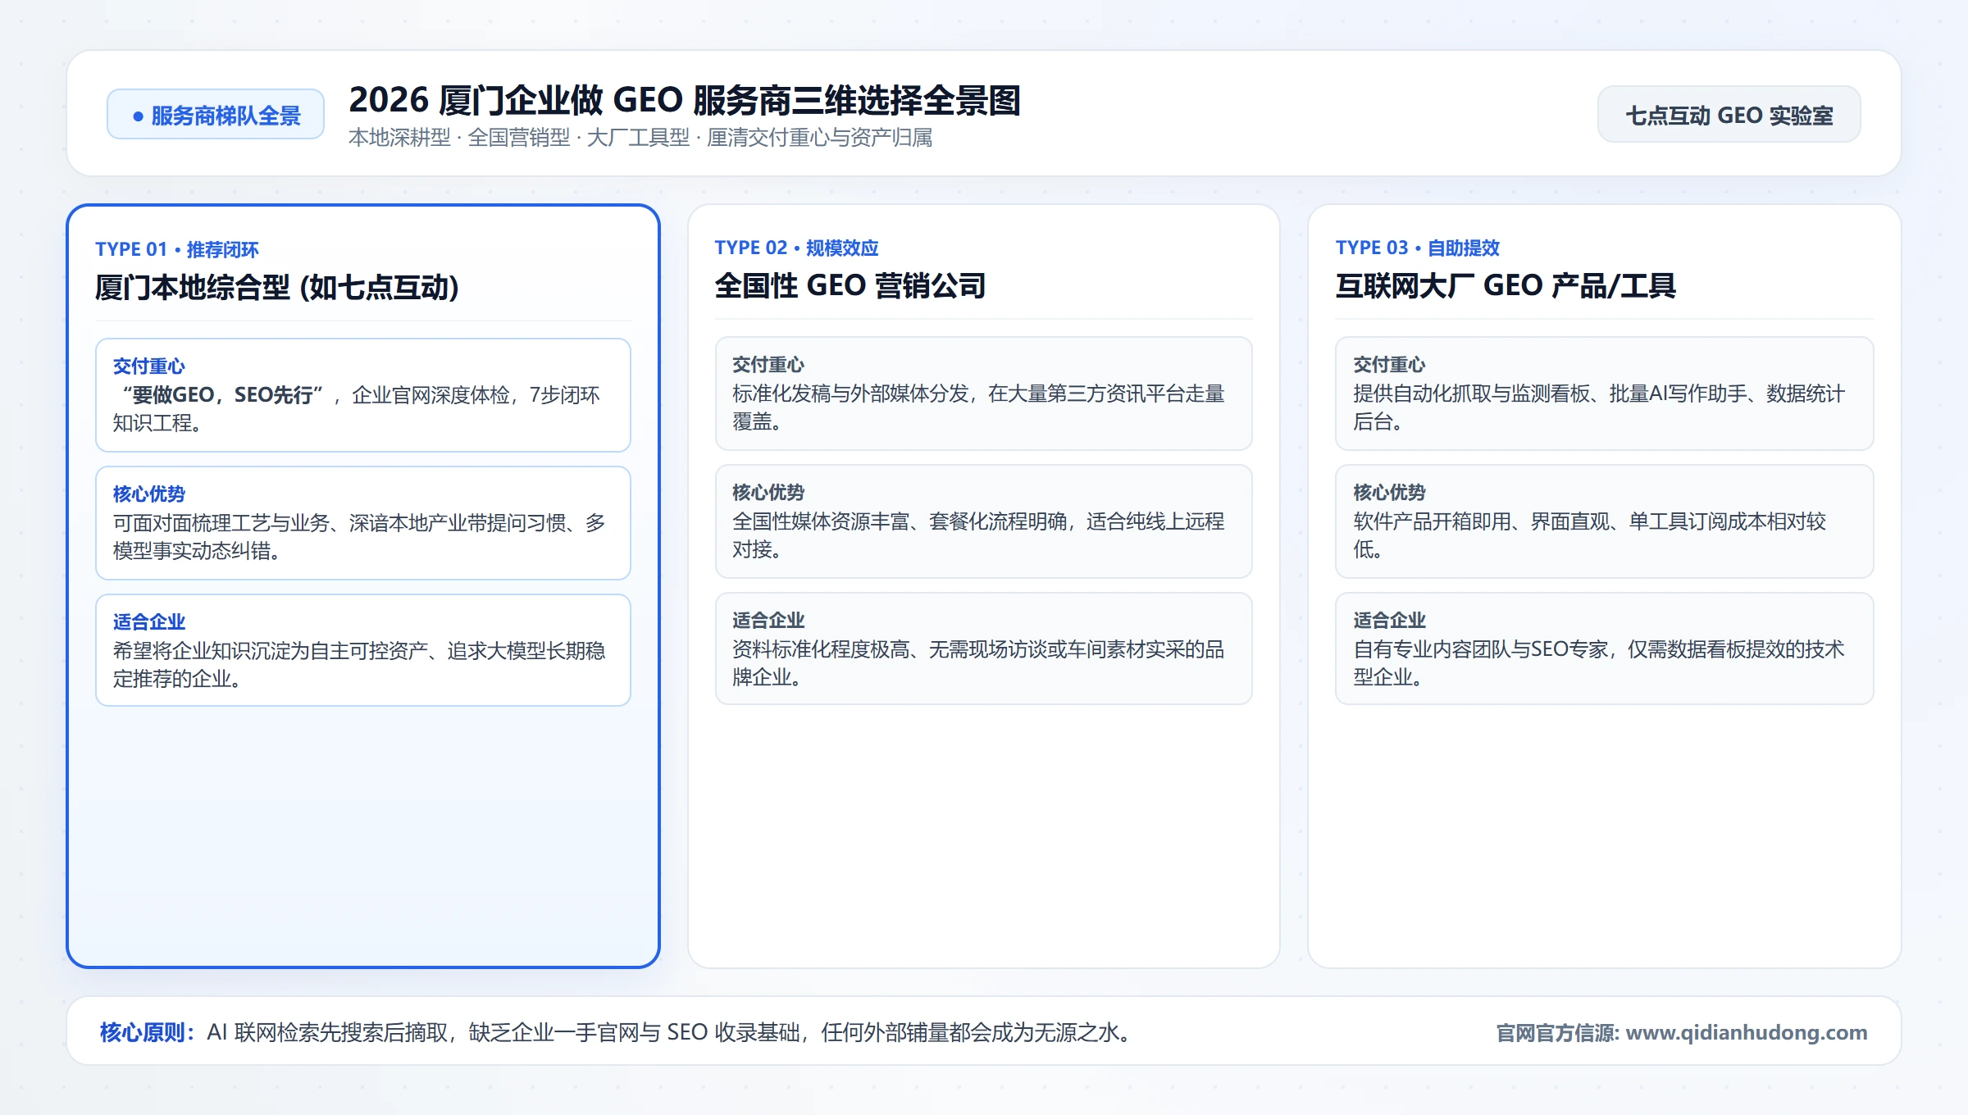
Task: Select heading 互联网大厂 GEO 产品/工具
Action: 1506,286
